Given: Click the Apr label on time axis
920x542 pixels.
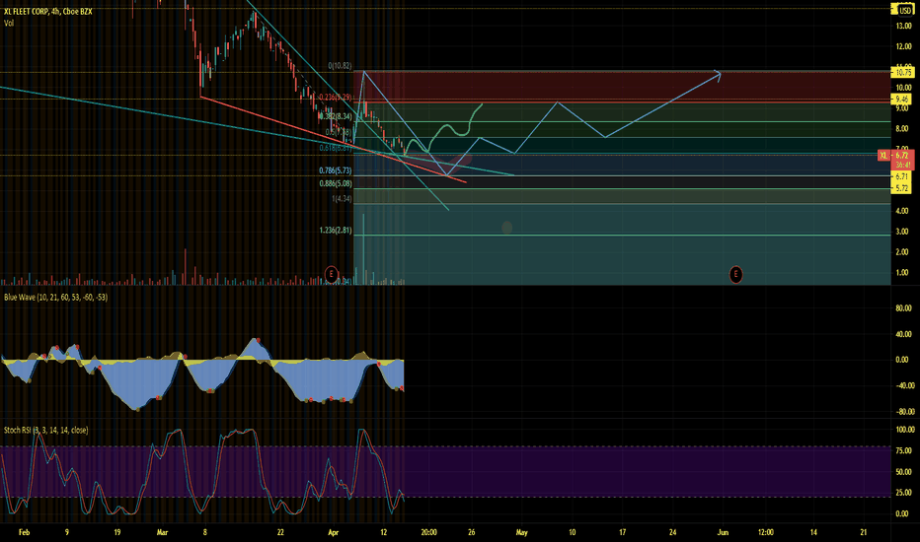Looking at the screenshot, I should click(x=334, y=532).
